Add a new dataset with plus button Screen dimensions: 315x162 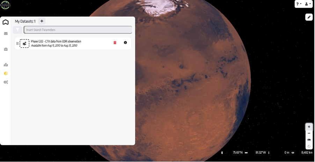click(x=42, y=21)
